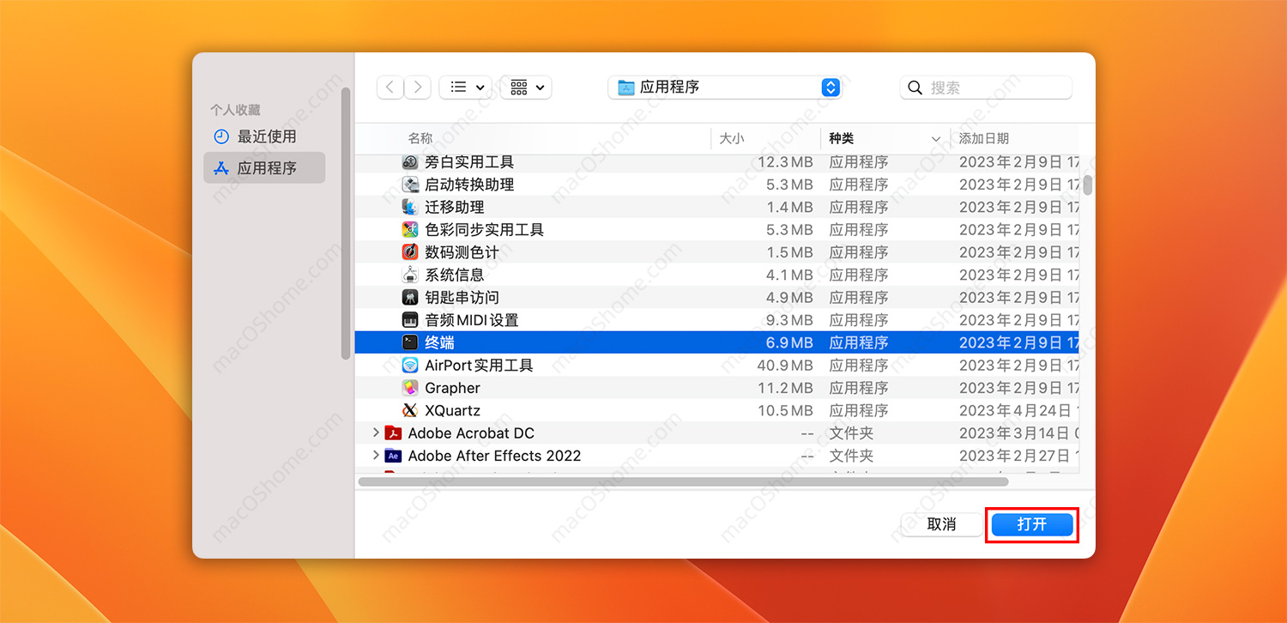1287x623 pixels.
Task: Open the grouping options dropdown
Action: pos(525,87)
